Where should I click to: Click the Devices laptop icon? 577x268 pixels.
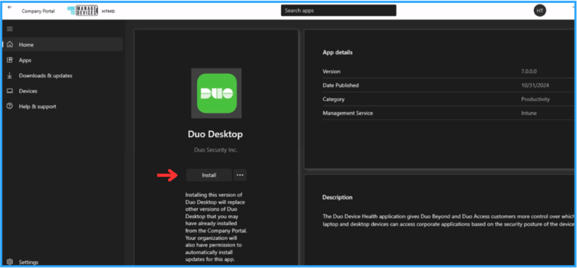(10, 90)
